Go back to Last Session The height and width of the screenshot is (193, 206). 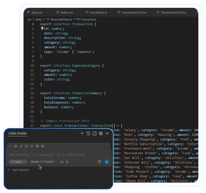pyautogui.click(x=18, y=170)
